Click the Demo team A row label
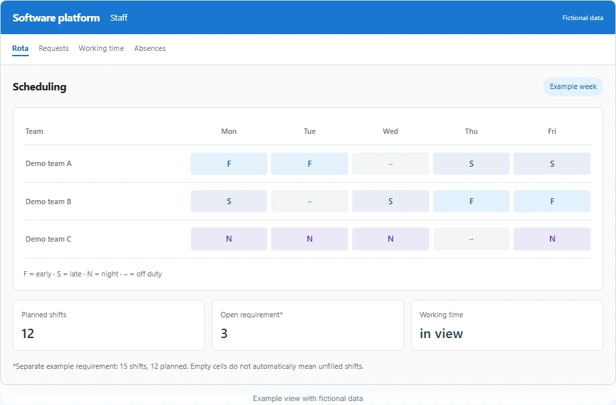 pyautogui.click(x=48, y=163)
